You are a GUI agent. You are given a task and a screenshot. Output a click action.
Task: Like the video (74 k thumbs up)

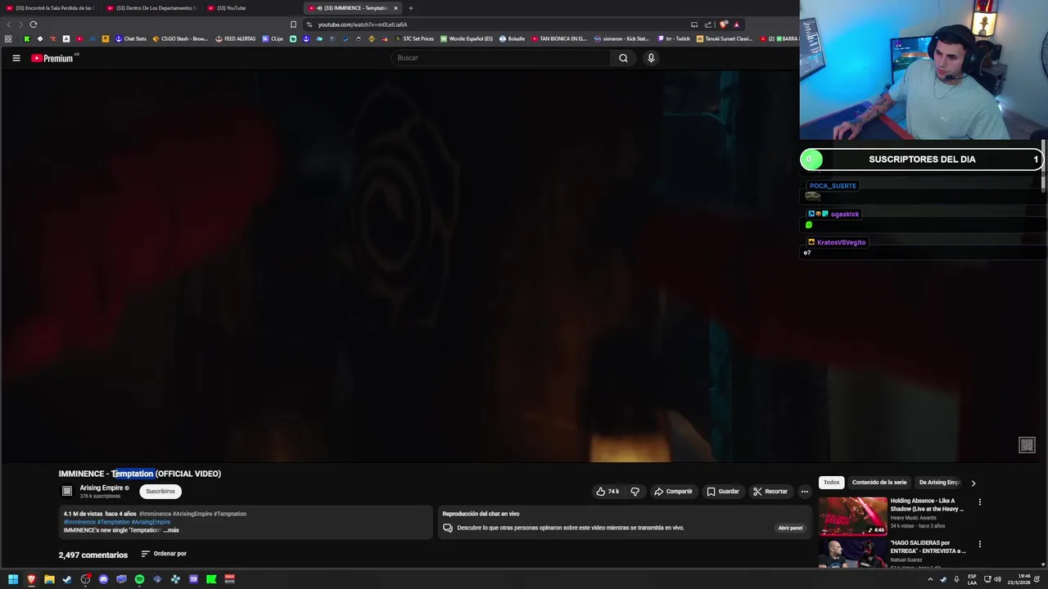tap(608, 492)
